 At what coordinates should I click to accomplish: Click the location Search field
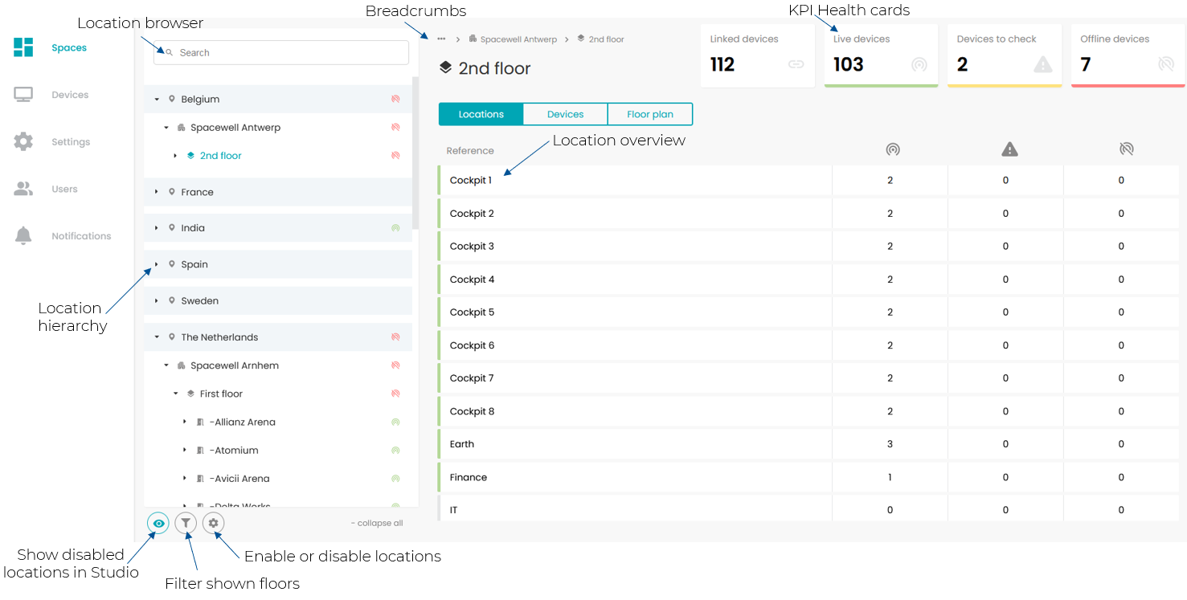281,53
